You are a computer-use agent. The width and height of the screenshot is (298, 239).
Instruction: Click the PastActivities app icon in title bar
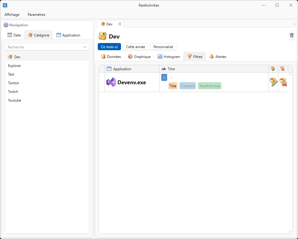[x=5, y=5]
